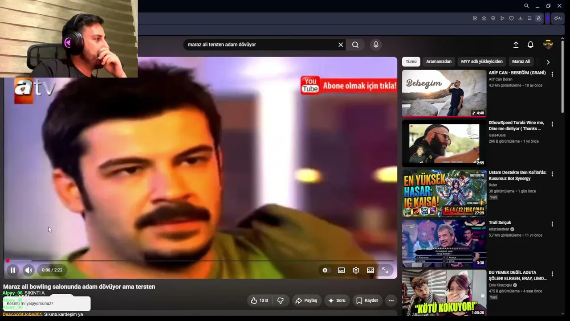
Task: Open the browser easy setup menu icon
Action: point(529,18)
